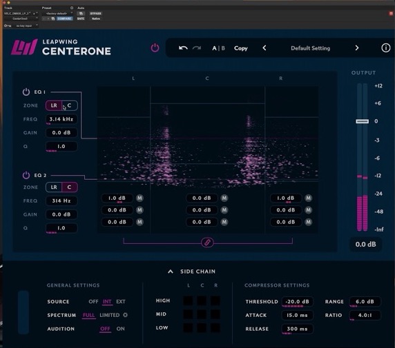Mute third row of C channel

(224, 222)
